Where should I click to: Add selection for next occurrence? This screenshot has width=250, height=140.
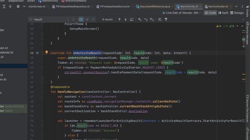tap(140, 19)
